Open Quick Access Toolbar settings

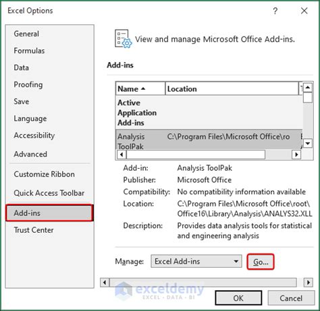coord(49,193)
